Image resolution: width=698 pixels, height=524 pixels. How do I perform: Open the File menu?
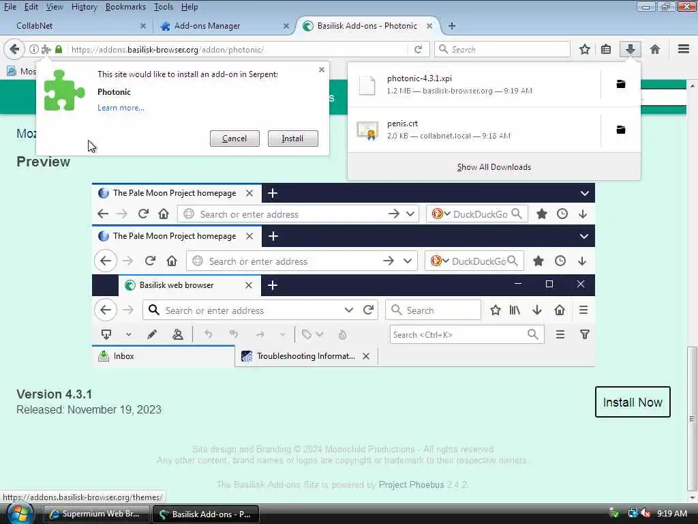10,7
